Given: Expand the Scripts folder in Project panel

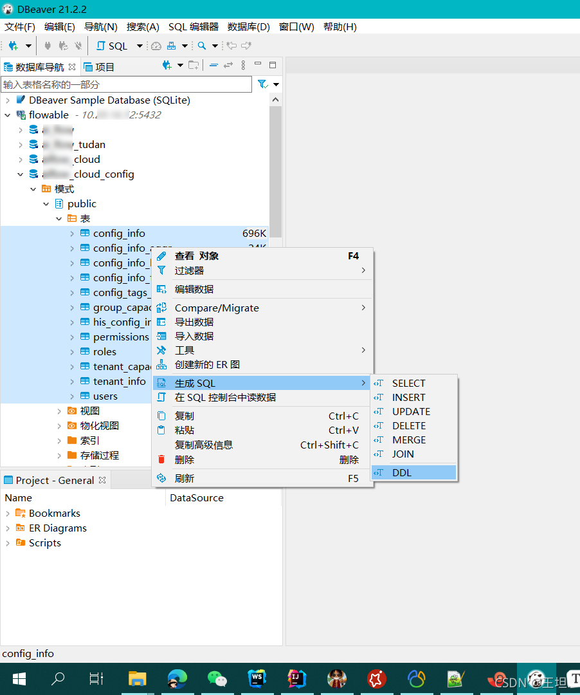Looking at the screenshot, I should pyautogui.click(x=8, y=543).
